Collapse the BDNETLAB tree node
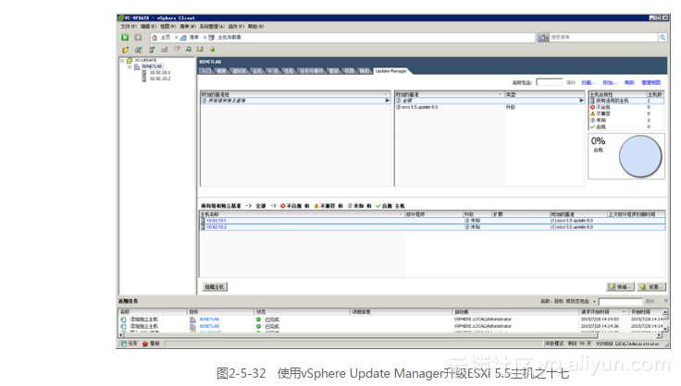This screenshot has width=681, height=386. [130, 66]
